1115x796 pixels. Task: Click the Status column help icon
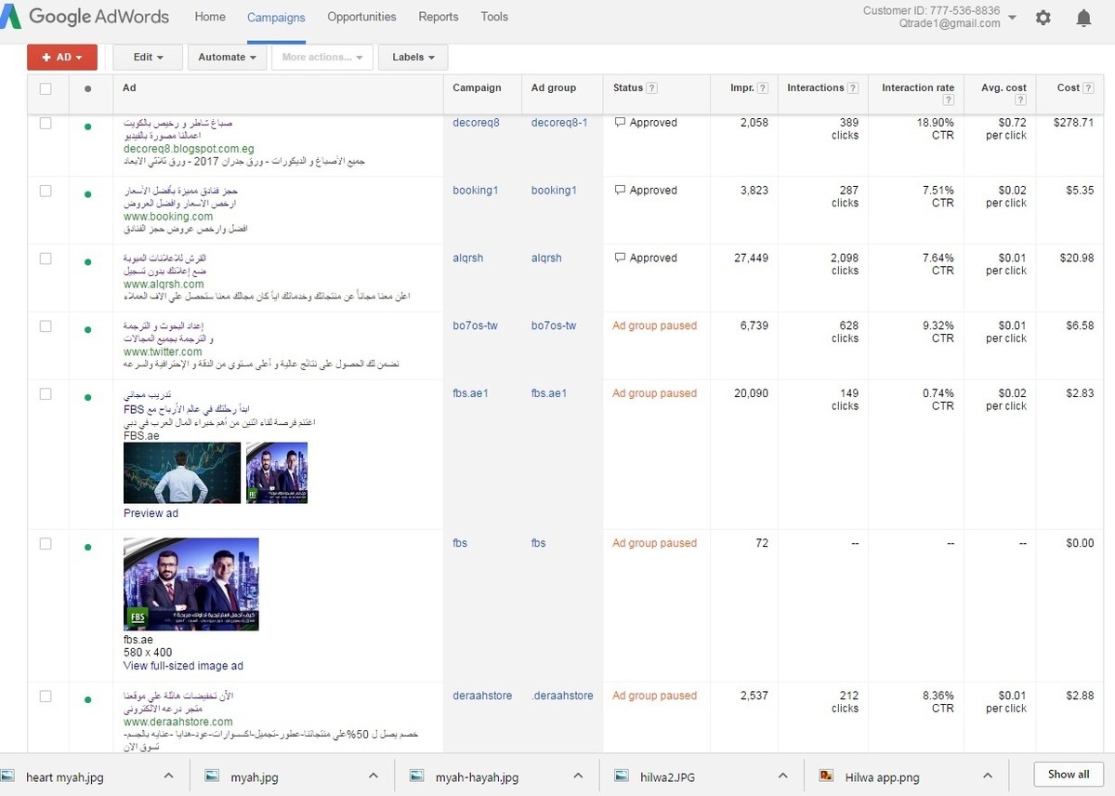click(652, 88)
